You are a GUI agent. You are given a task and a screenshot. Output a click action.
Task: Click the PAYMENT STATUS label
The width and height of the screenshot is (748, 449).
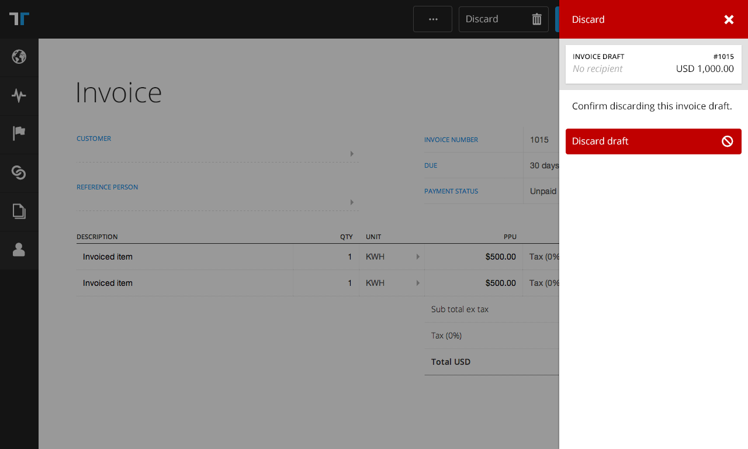coord(451,191)
